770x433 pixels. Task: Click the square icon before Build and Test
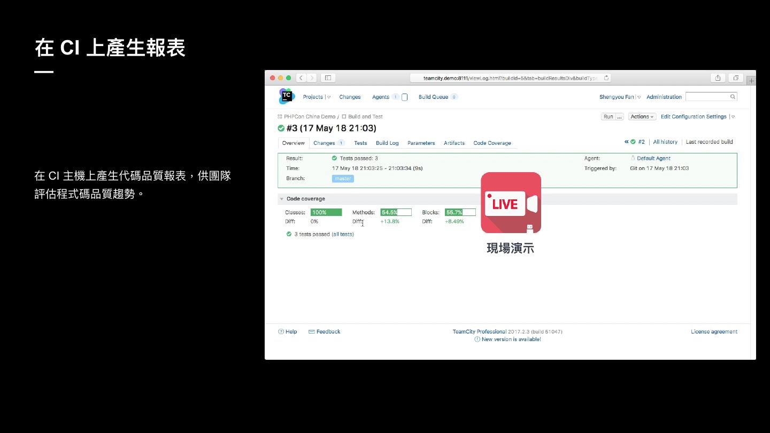point(344,117)
